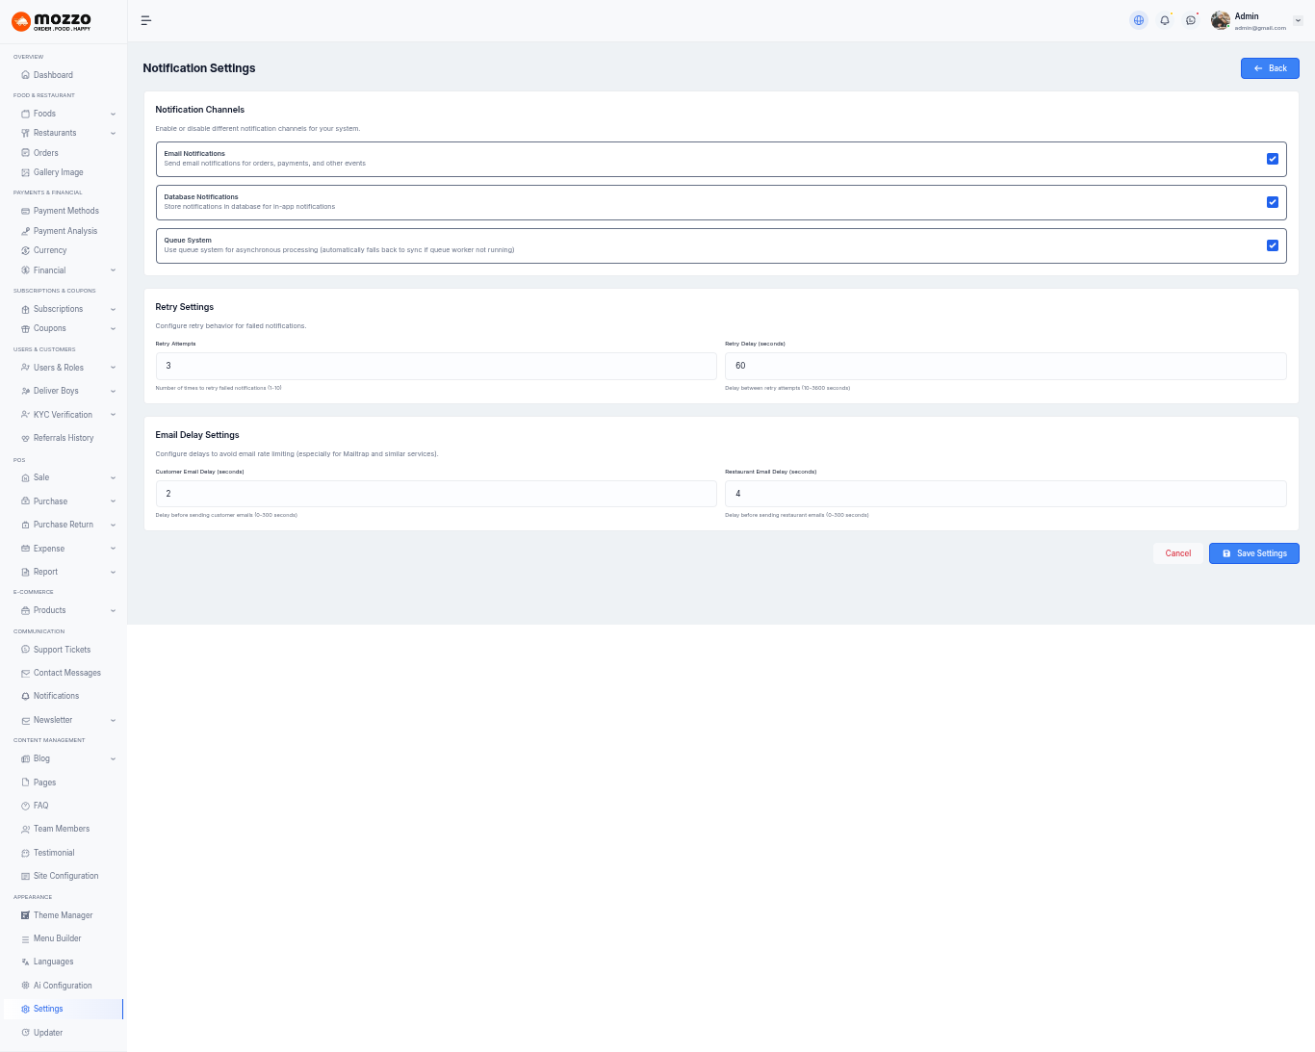
Task: Click the Theme Manager icon in sidebar
Action: (25, 915)
